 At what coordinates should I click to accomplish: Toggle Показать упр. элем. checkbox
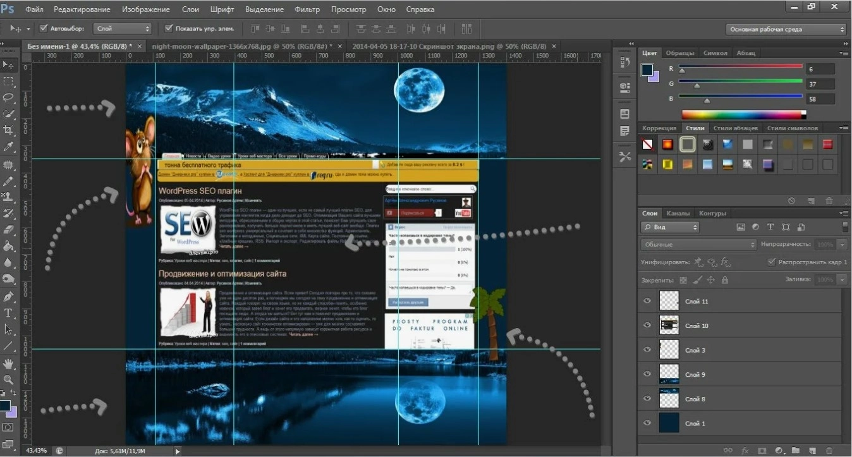click(169, 28)
